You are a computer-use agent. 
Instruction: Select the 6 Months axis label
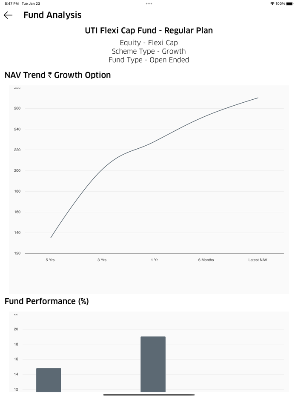click(x=206, y=260)
